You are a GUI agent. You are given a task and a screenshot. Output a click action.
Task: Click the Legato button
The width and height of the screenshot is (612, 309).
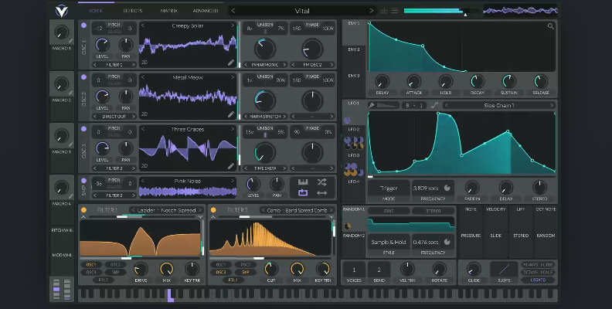pyautogui.click(x=539, y=280)
